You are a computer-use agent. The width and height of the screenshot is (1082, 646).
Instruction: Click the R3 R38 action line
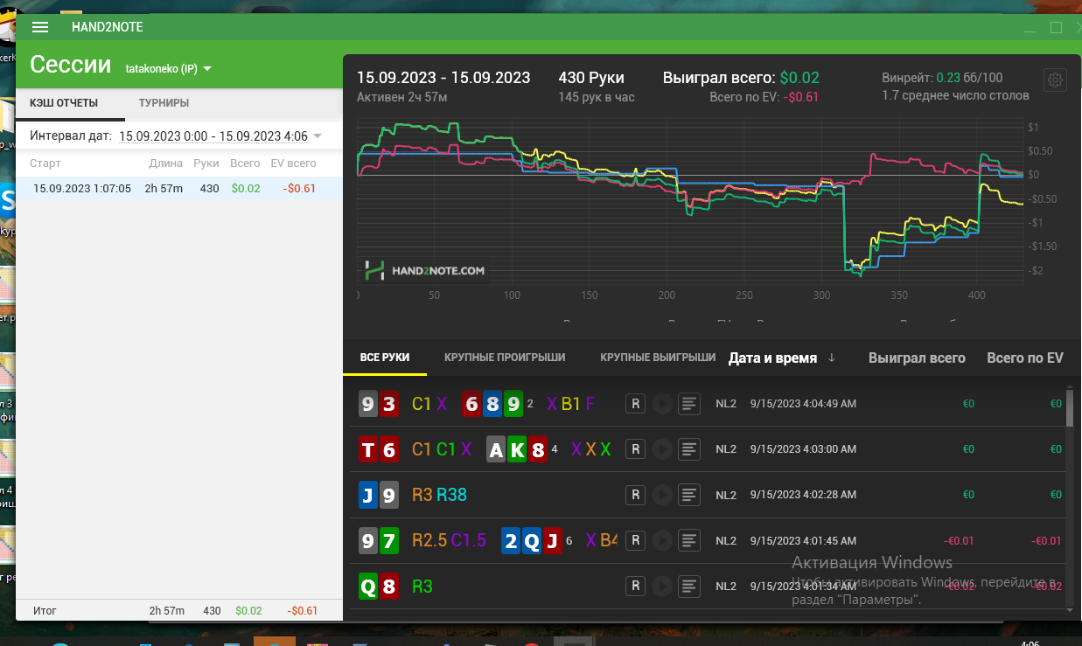coord(439,495)
